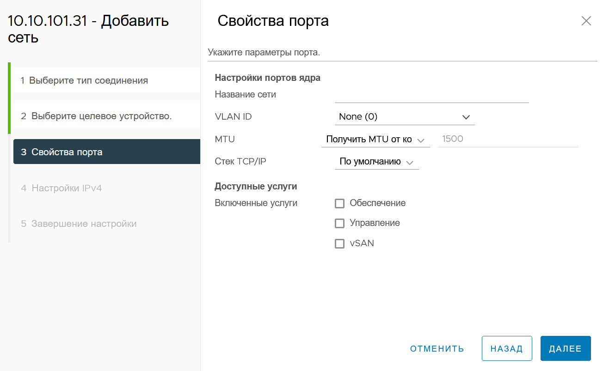Click the 10.10.101.31 - Добавить сеть title
The image size is (603, 371).
coord(88,29)
